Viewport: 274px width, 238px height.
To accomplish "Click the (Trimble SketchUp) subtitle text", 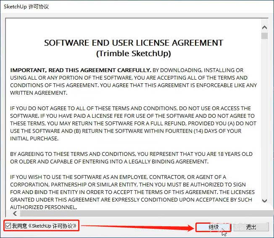I will coord(134,54).
